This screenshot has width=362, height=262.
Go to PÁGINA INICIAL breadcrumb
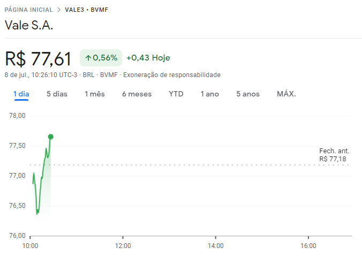tap(28, 10)
